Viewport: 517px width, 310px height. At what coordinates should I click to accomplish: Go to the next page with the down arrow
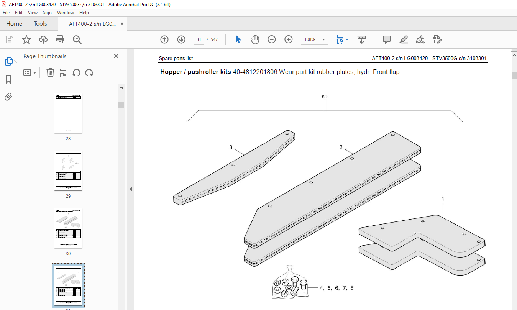181,39
